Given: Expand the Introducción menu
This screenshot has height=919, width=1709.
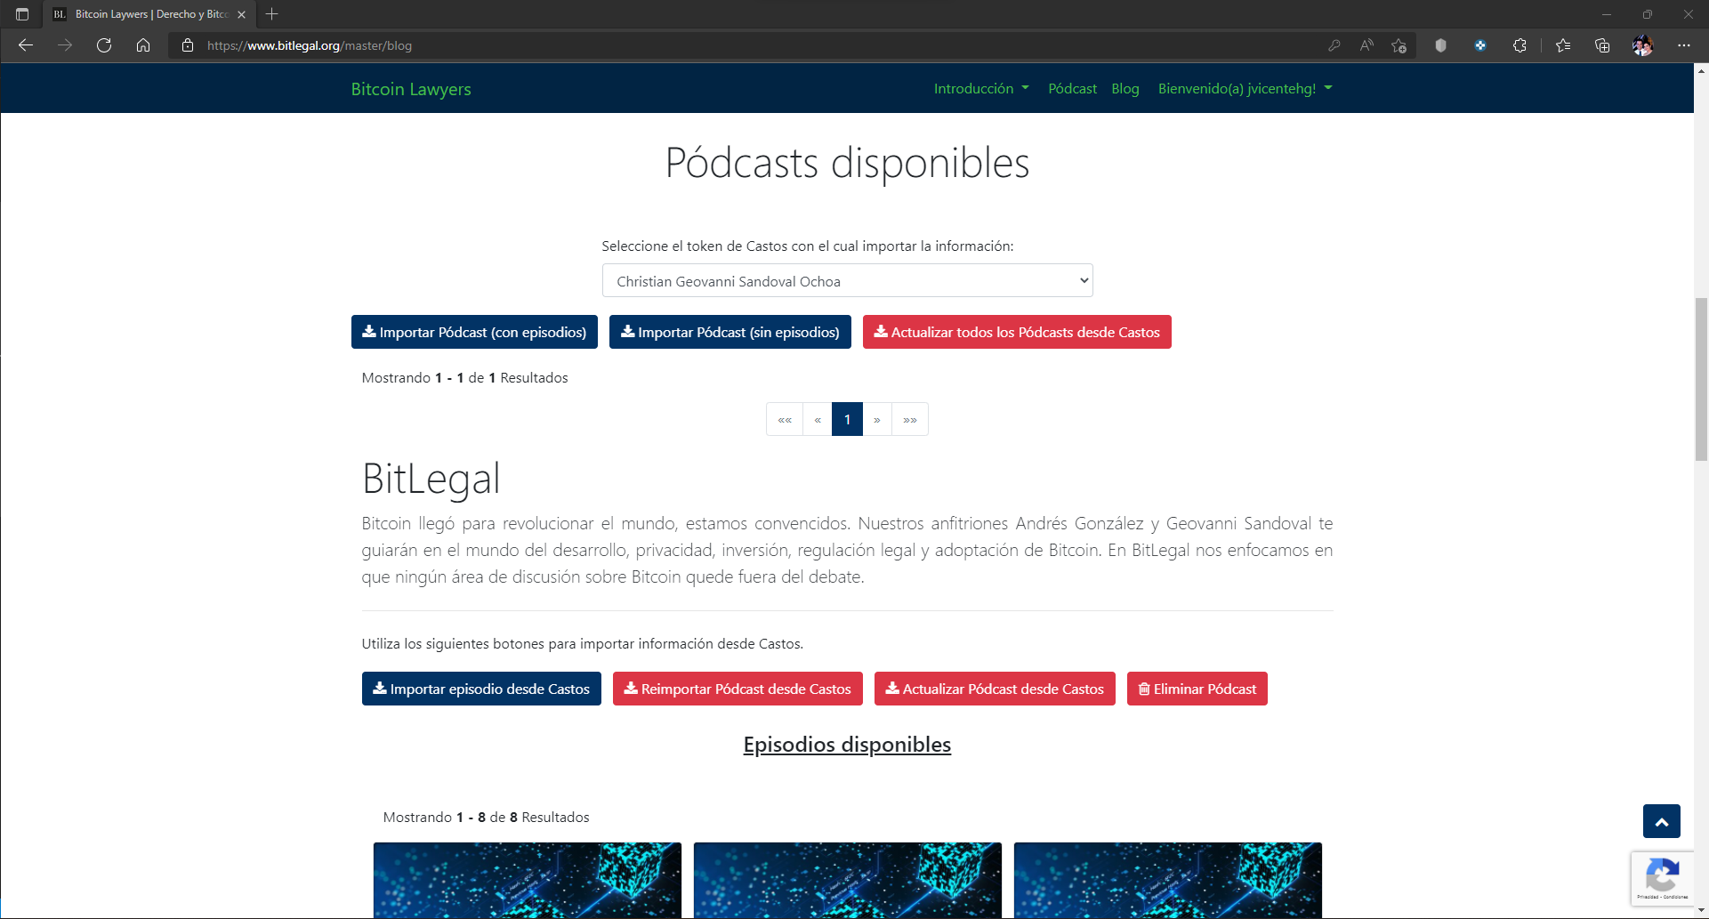Looking at the screenshot, I should point(981,88).
